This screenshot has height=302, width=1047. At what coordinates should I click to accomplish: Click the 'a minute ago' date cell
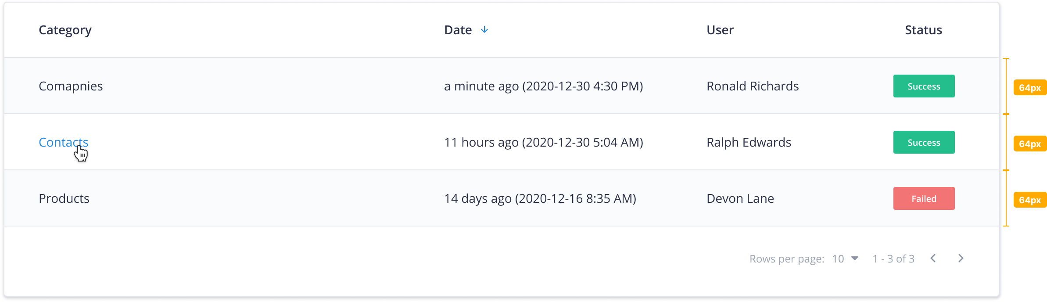pos(543,86)
